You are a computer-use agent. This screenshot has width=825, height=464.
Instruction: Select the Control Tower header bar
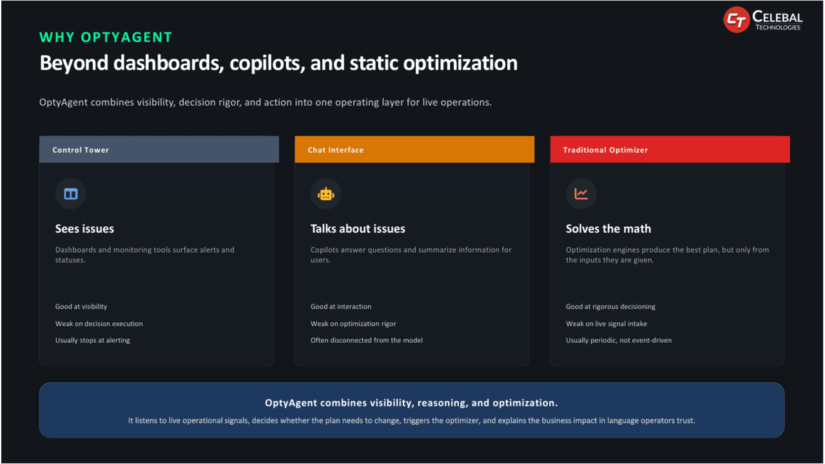(159, 150)
